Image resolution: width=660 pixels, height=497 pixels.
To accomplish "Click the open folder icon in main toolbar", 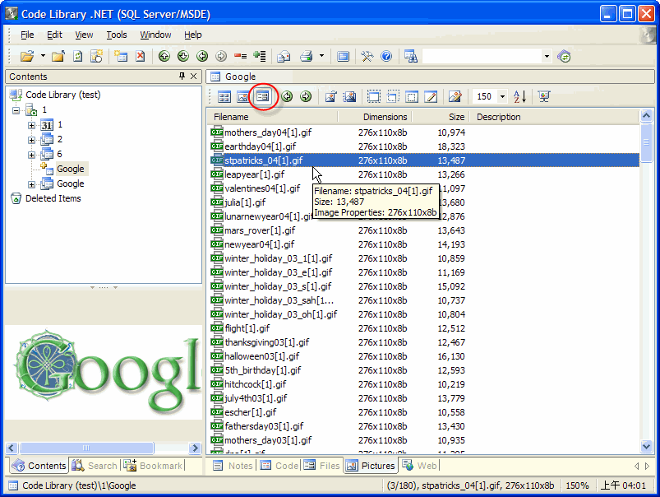I will (27, 56).
